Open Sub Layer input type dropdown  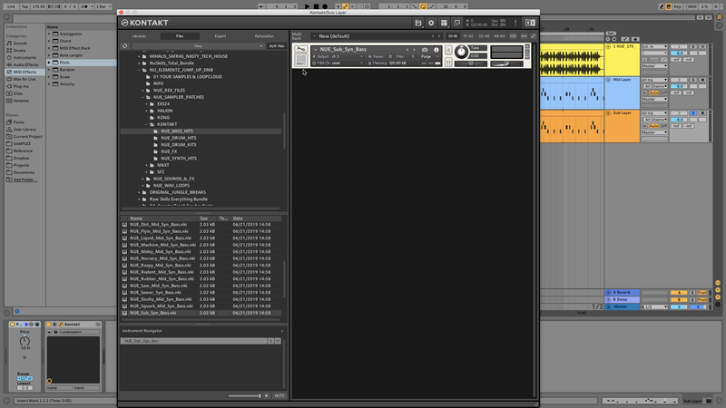click(x=654, y=112)
